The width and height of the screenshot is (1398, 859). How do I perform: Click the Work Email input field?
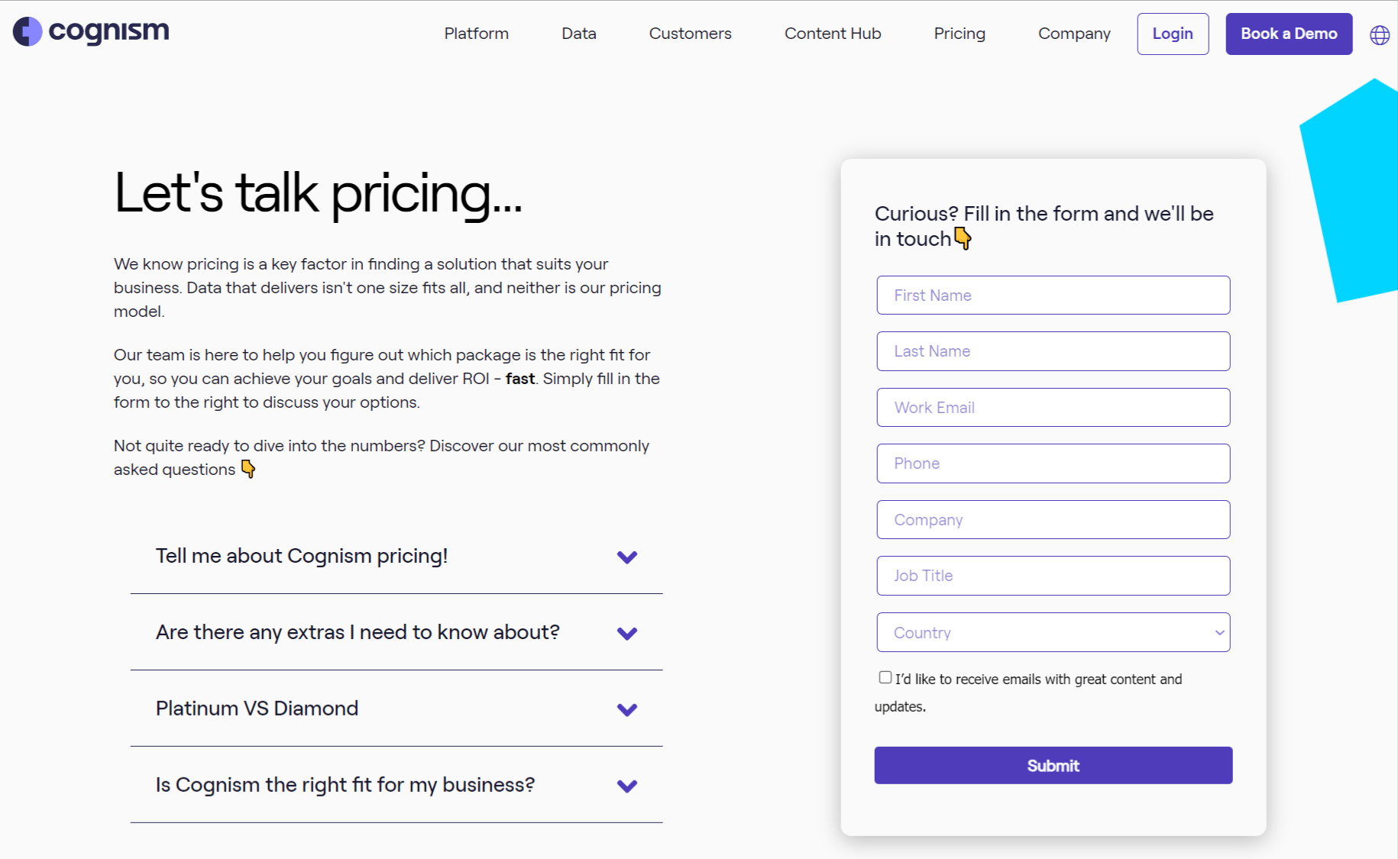pyautogui.click(x=1053, y=407)
